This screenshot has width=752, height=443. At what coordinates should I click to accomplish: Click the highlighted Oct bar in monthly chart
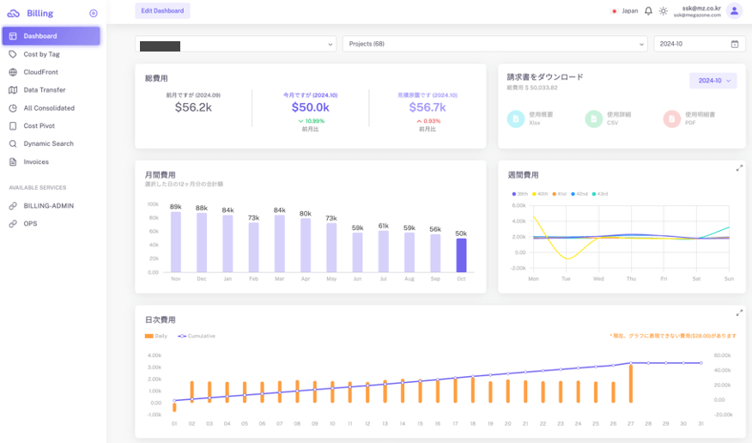(x=461, y=255)
